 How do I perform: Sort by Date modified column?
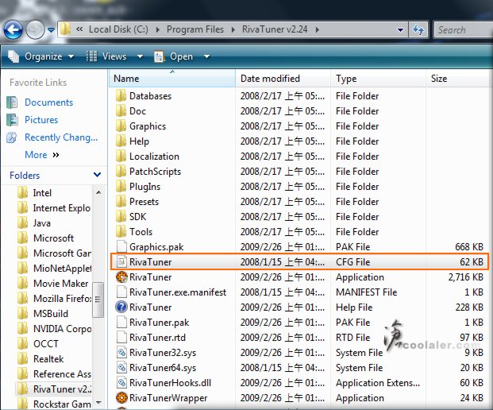click(283, 78)
